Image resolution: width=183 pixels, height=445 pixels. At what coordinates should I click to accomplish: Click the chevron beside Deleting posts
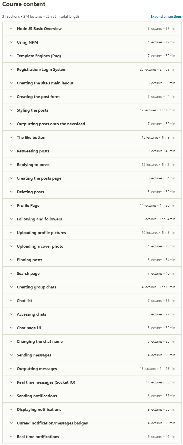click(x=11, y=192)
